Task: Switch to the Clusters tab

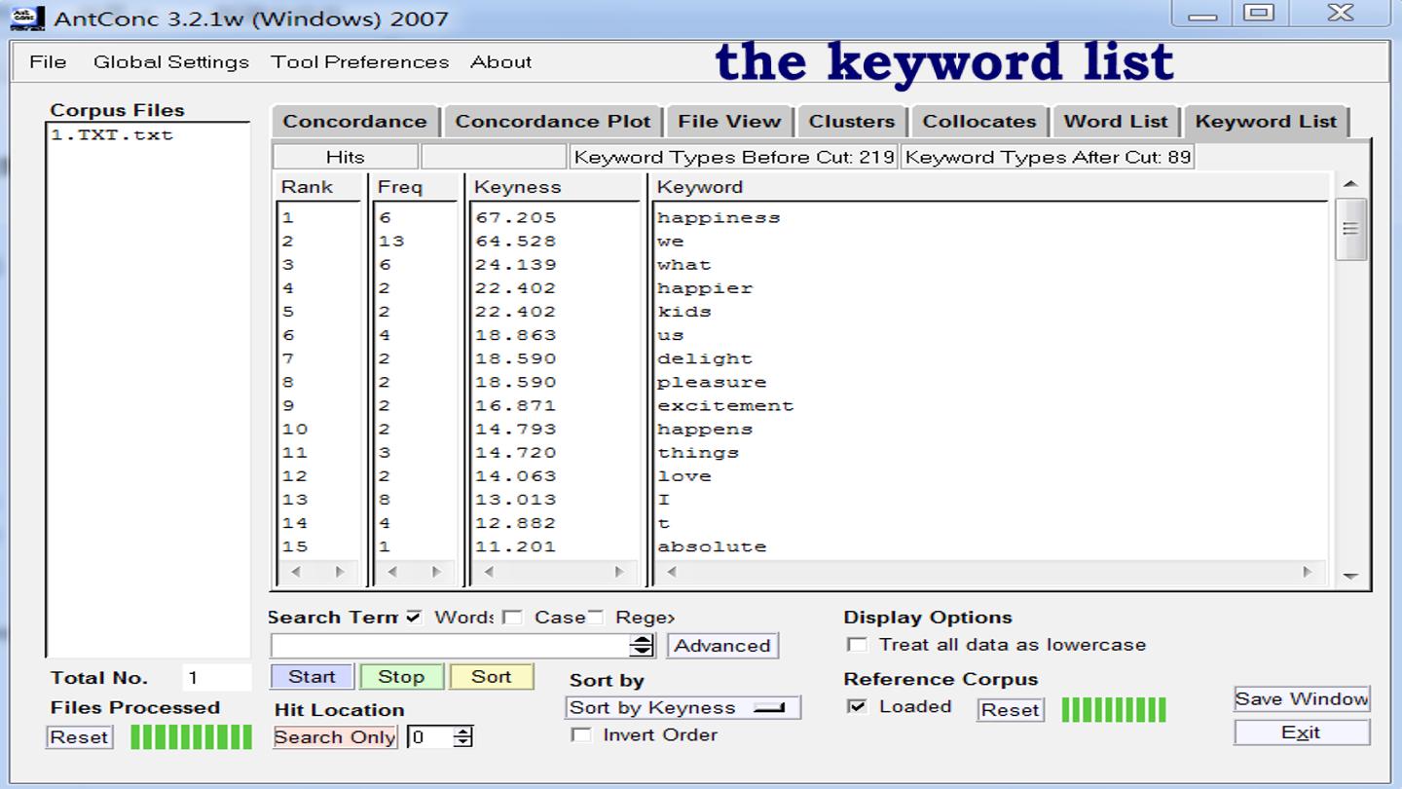Action: point(852,122)
